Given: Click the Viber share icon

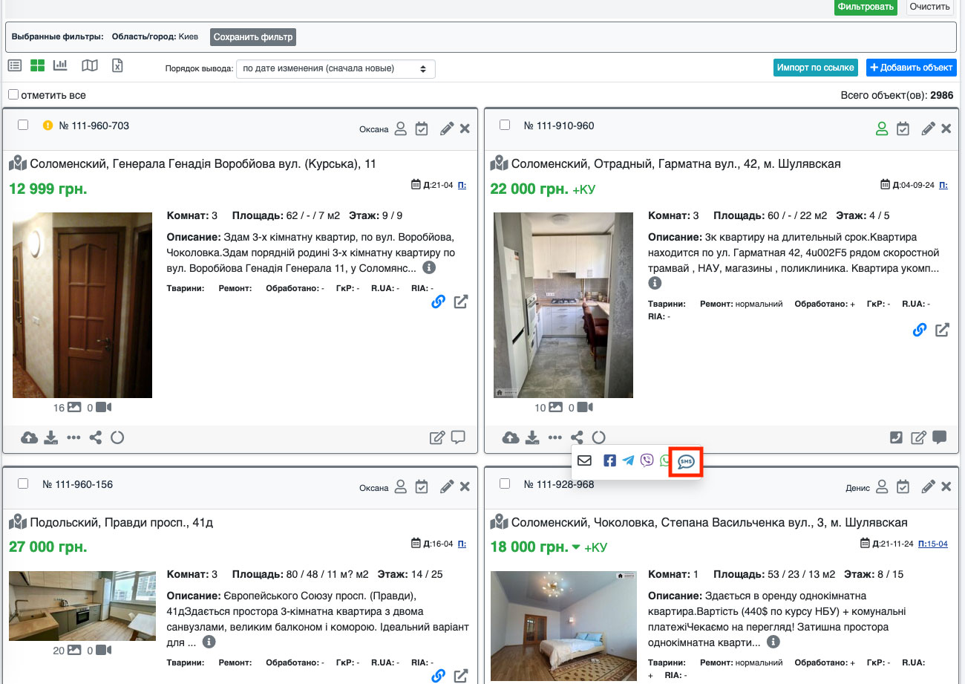Looking at the screenshot, I should pos(647,461).
